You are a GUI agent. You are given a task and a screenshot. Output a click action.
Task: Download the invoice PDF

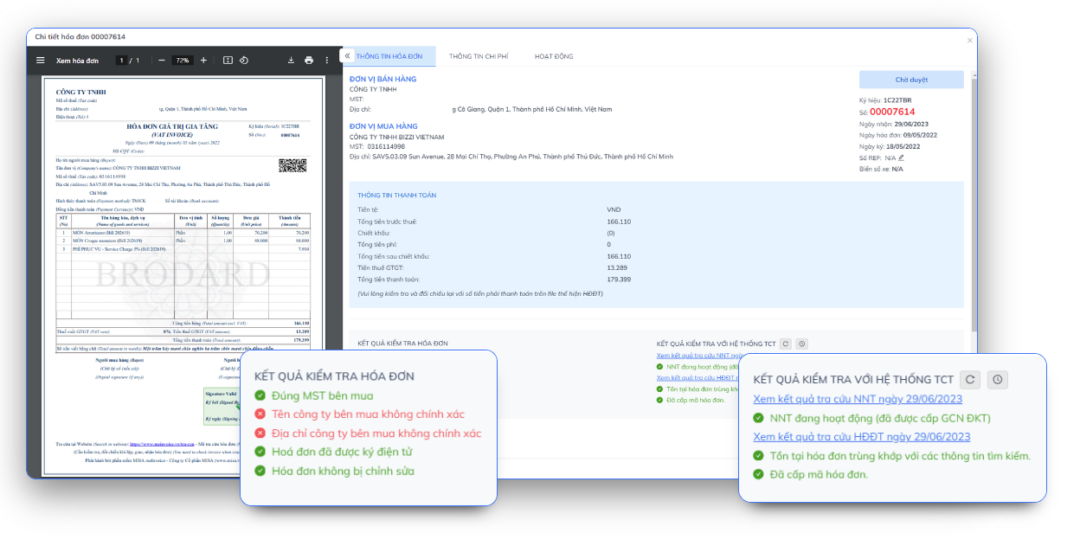(291, 61)
